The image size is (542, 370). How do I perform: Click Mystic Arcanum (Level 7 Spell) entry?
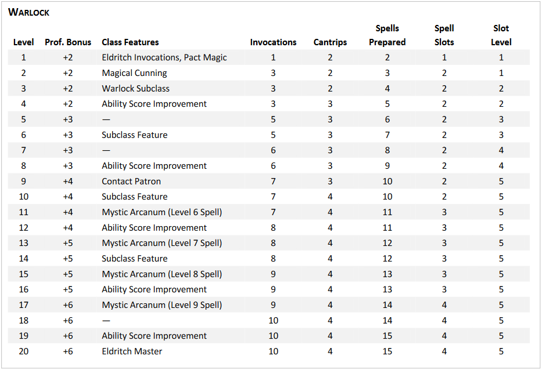click(x=162, y=243)
